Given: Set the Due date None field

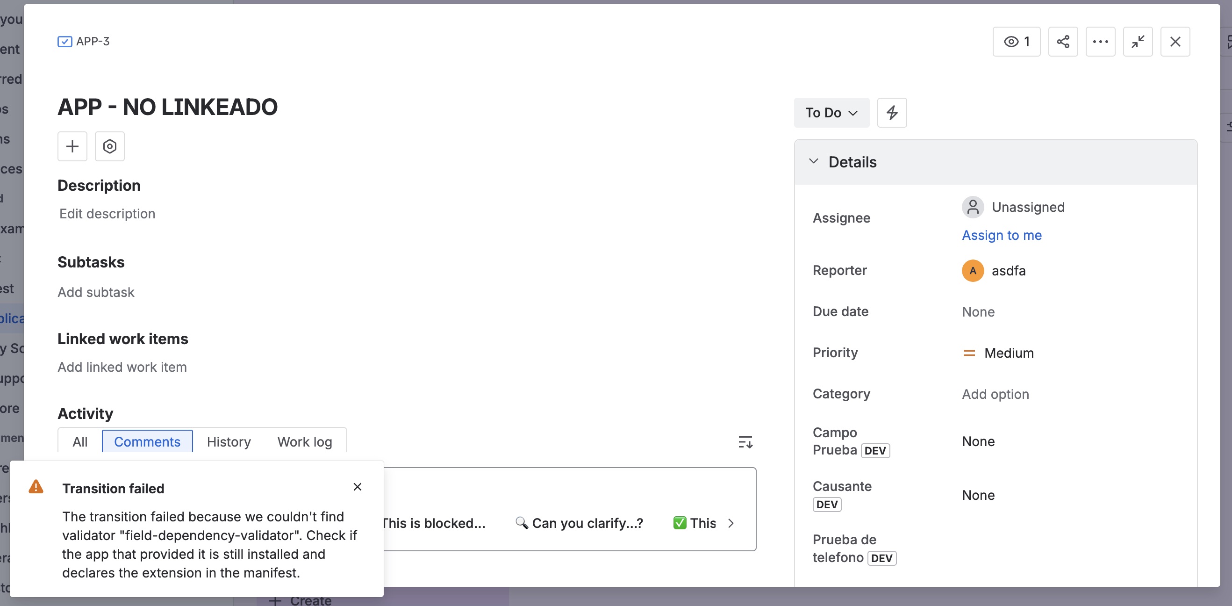Looking at the screenshot, I should [978, 312].
